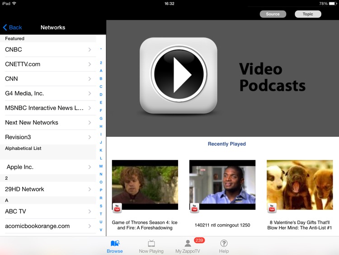
Task: Open the ABC TV entry
Action: (48, 212)
